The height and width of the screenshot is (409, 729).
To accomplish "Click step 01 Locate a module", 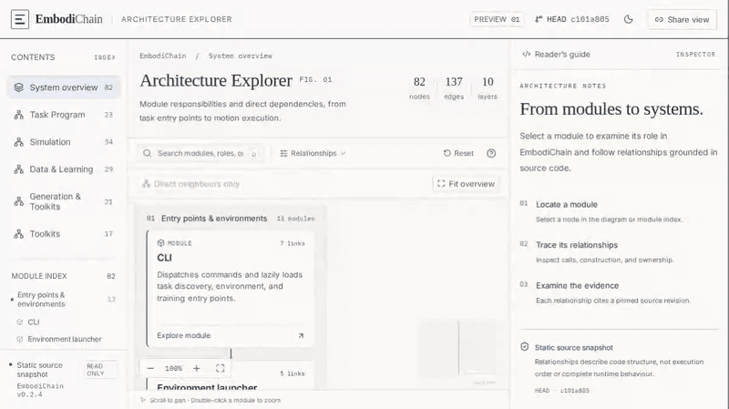I will tap(619, 211).
